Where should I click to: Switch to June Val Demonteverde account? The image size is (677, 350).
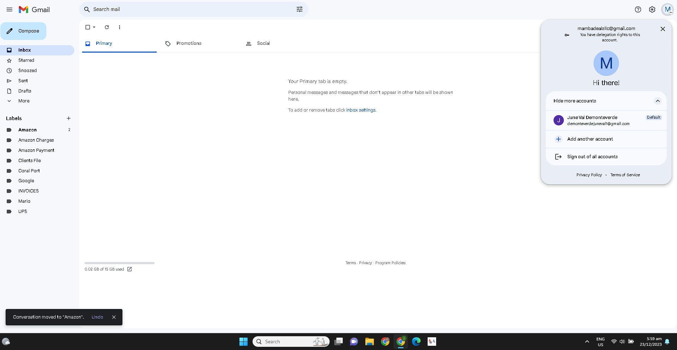pyautogui.click(x=606, y=120)
